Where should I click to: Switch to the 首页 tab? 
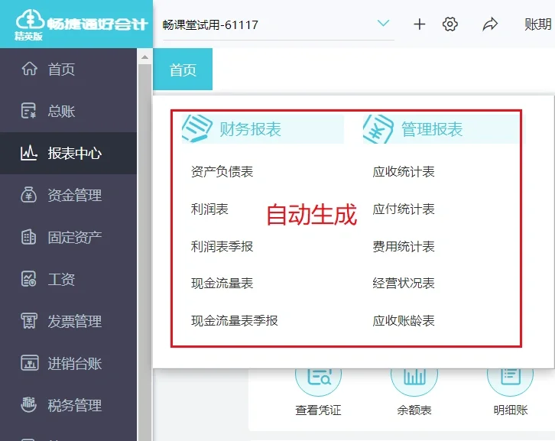tap(183, 70)
